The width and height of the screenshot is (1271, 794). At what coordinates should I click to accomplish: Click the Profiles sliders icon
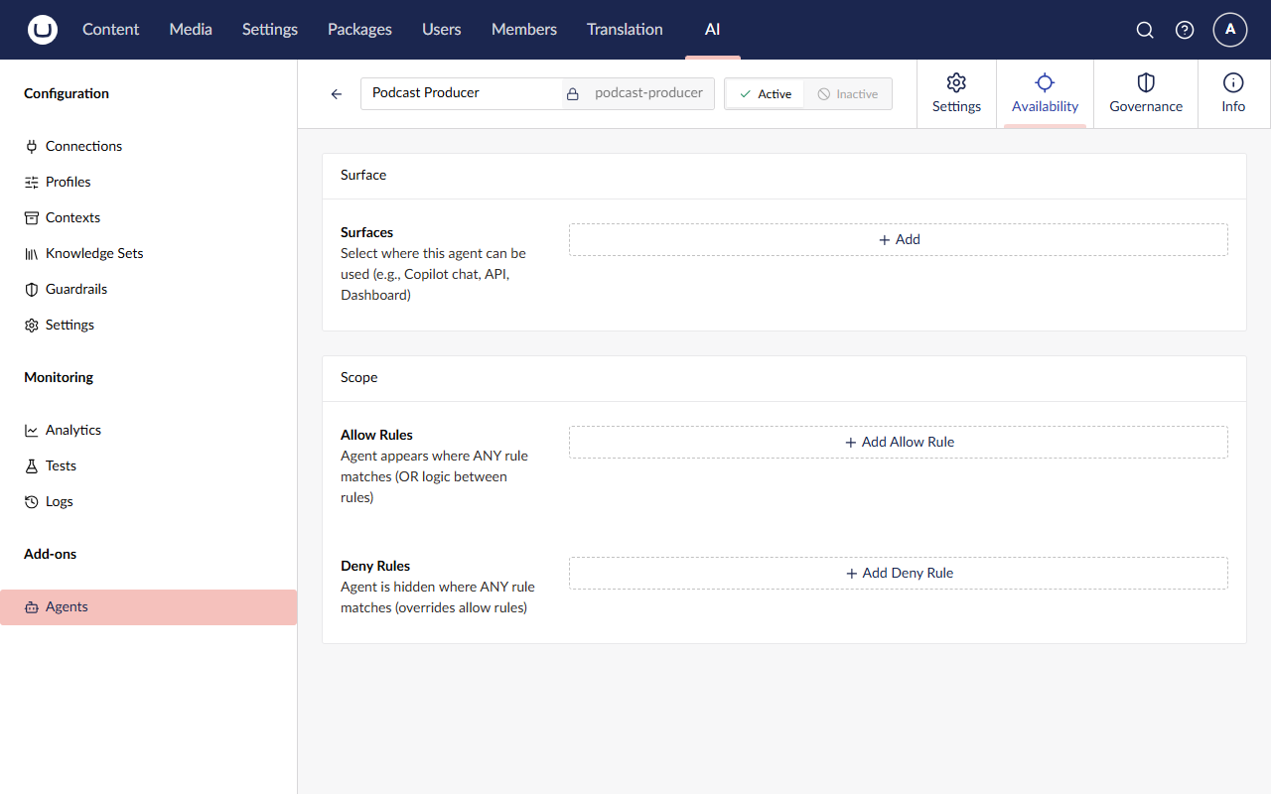click(32, 182)
